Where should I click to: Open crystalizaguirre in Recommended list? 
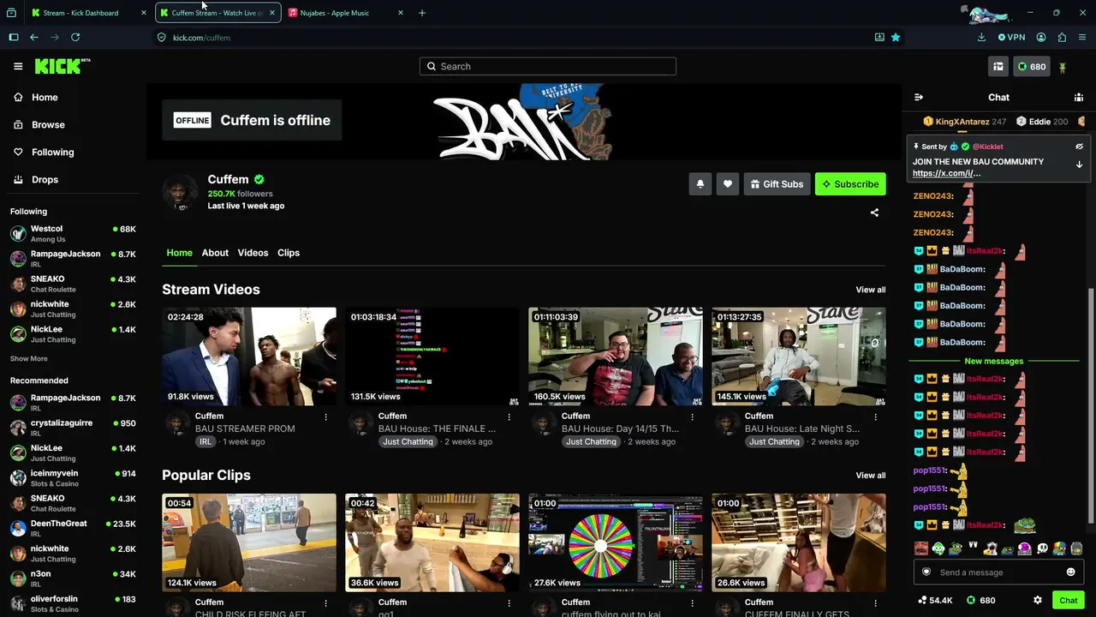tap(73, 428)
